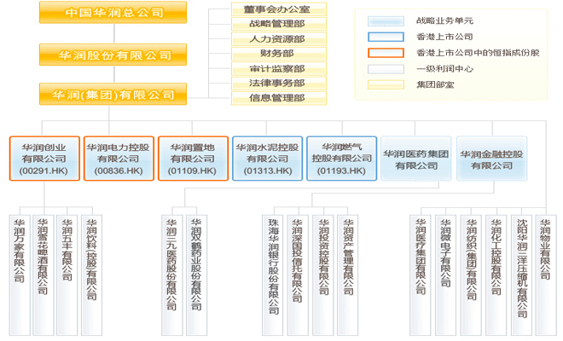Select the 华润物业有限公司 column
This screenshot has height=341, width=563.
tap(546, 275)
